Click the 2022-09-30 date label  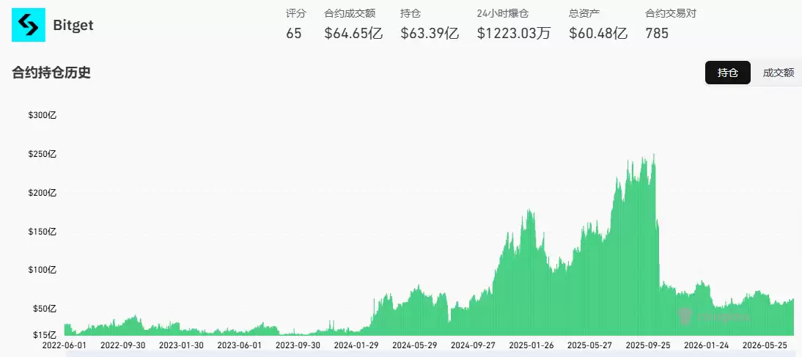click(x=122, y=345)
